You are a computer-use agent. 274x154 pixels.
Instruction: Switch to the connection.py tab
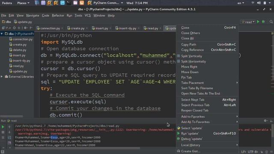pos(50,28)
